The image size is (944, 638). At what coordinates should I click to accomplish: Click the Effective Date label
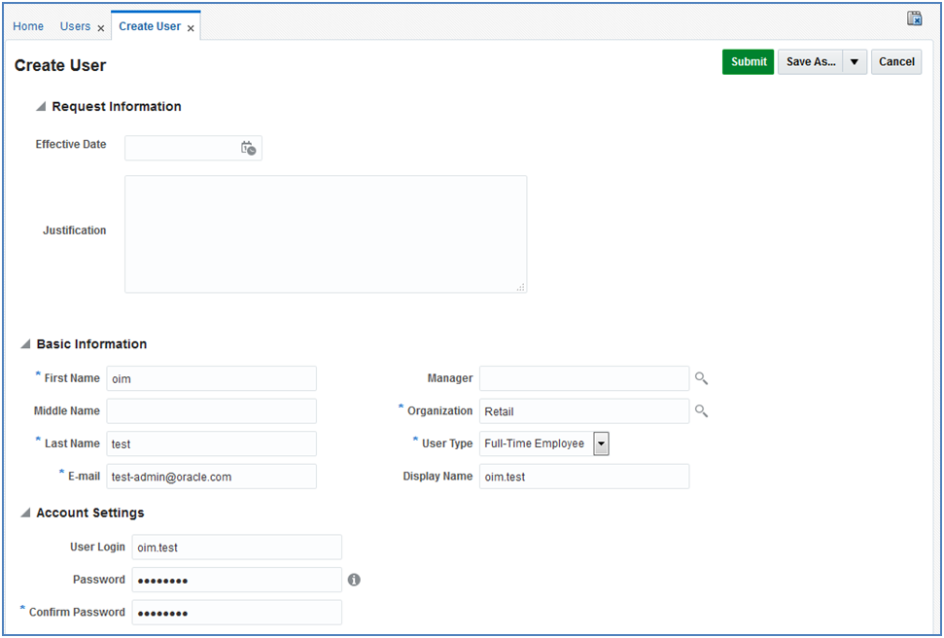click(x=70, y=145)
